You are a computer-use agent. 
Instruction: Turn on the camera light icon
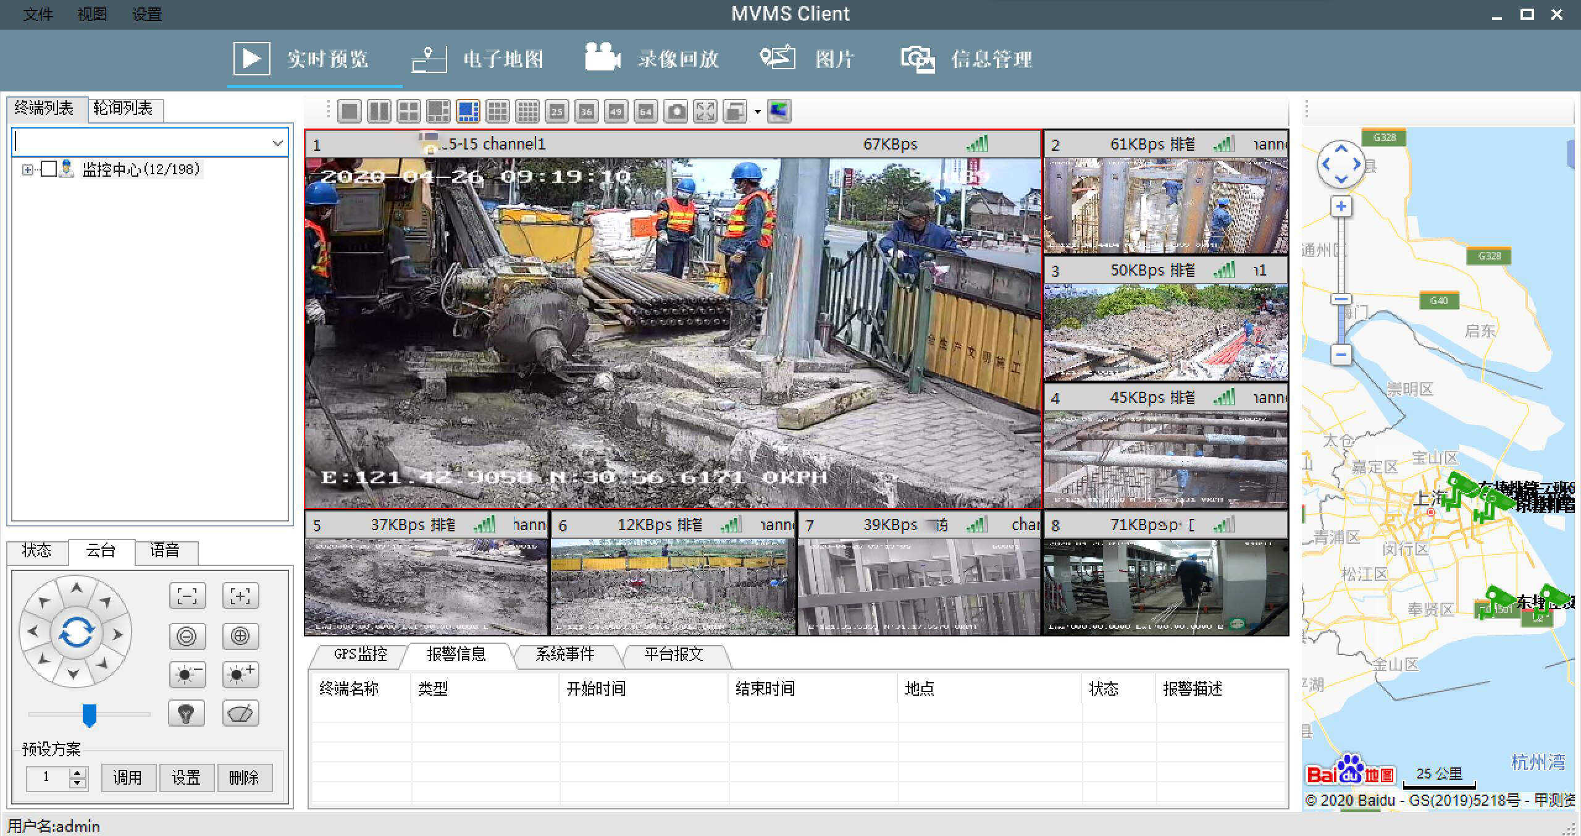click(187, 712)
